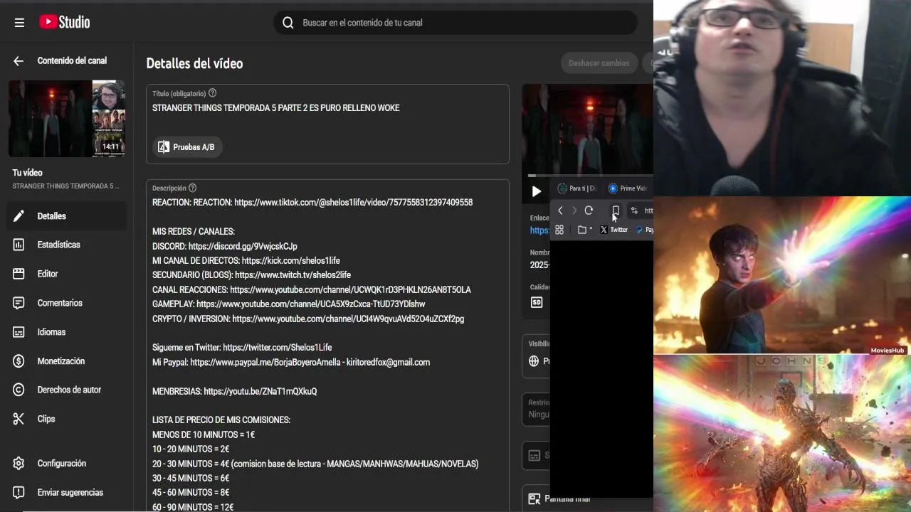Click the bookmarks folder icon
The image size is (911, 512).
(582, 230)
